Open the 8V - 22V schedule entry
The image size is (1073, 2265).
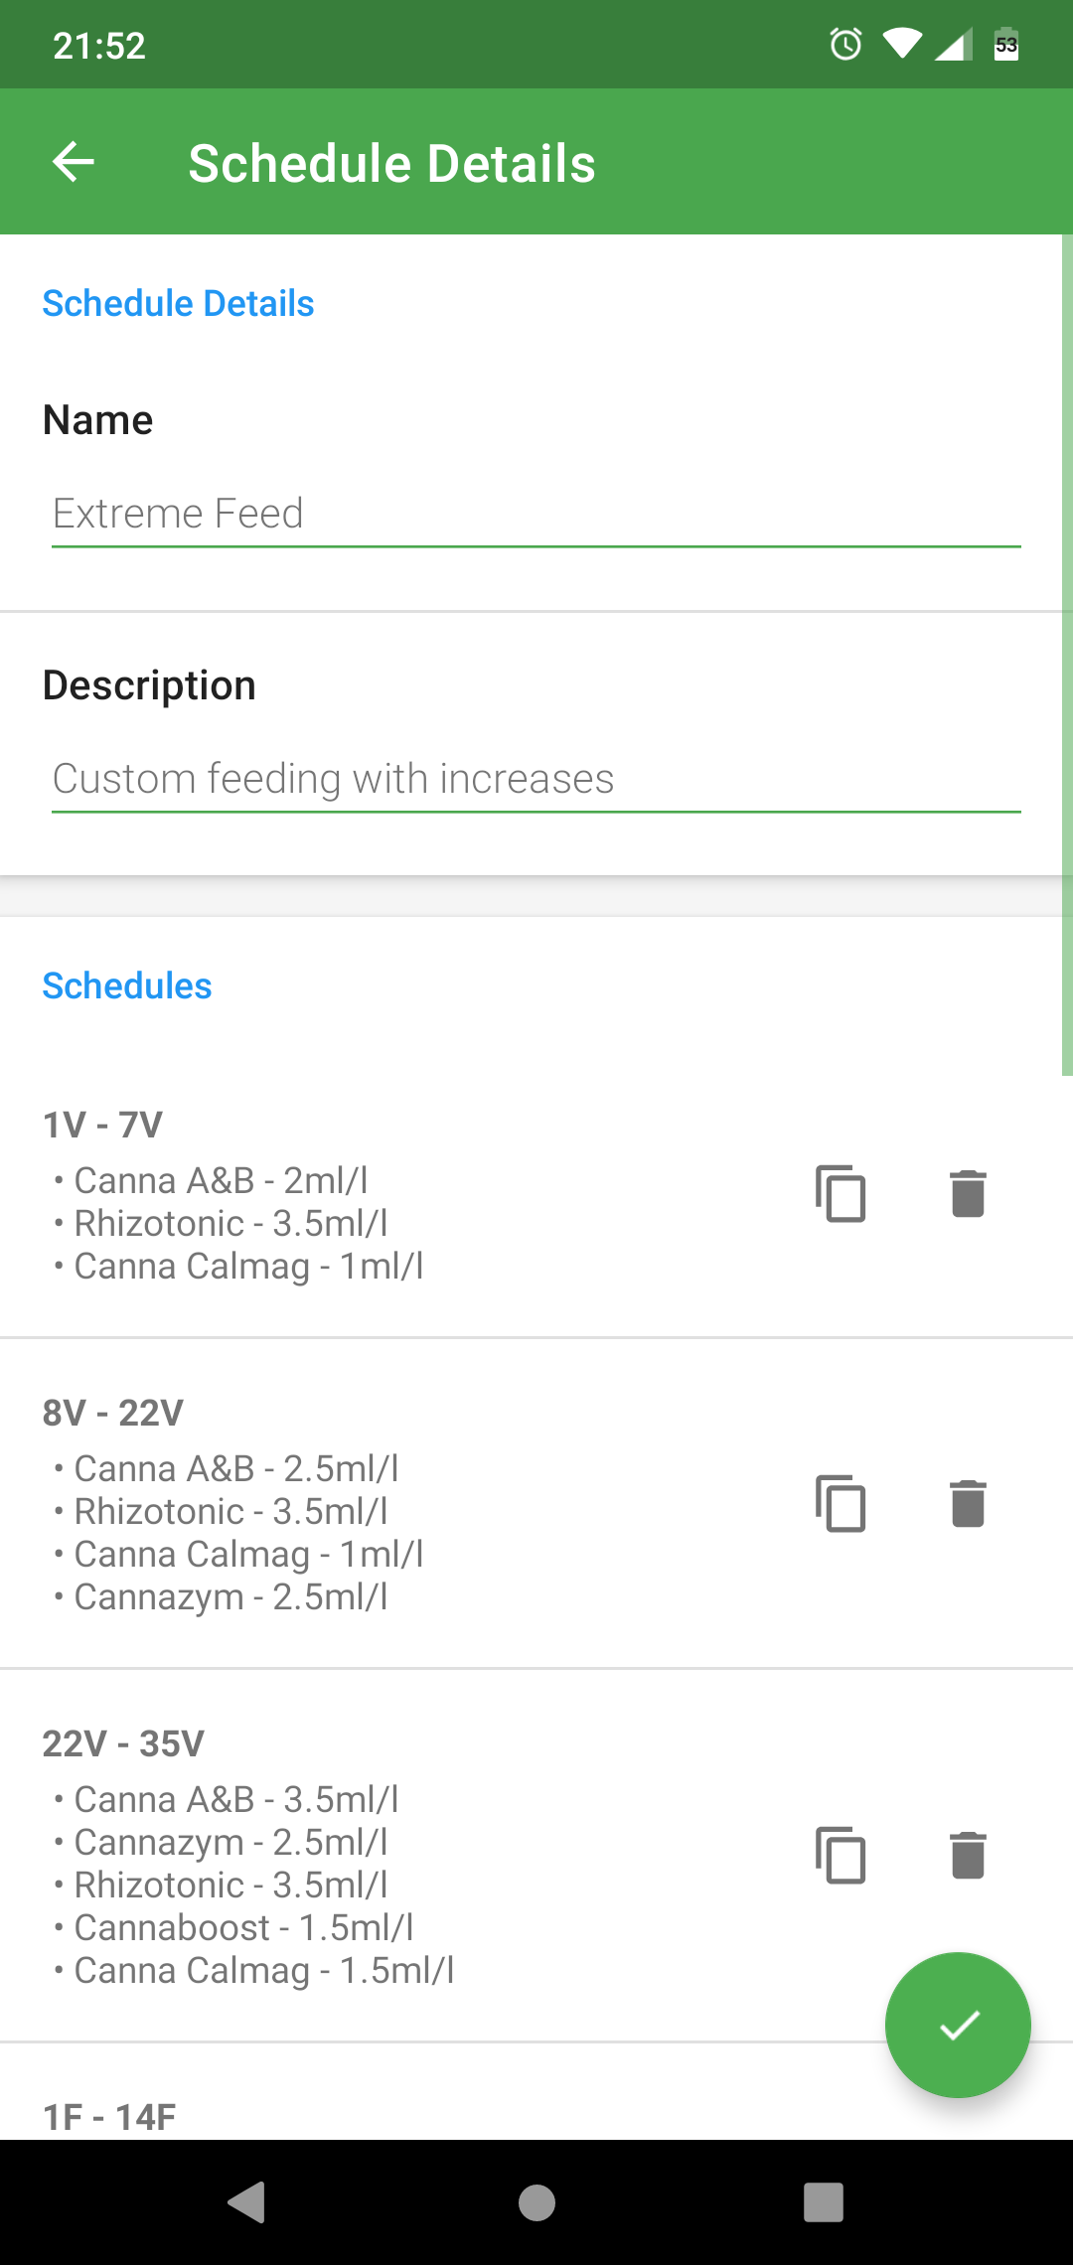397,1504
